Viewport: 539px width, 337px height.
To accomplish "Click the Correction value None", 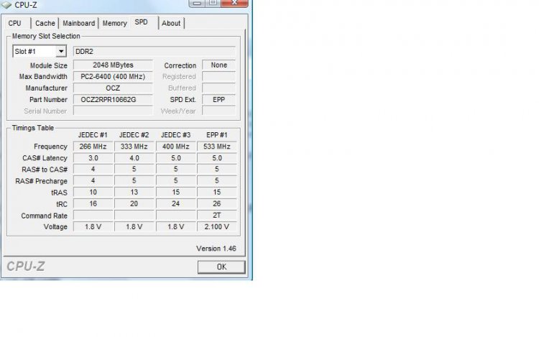I will 219,65.
